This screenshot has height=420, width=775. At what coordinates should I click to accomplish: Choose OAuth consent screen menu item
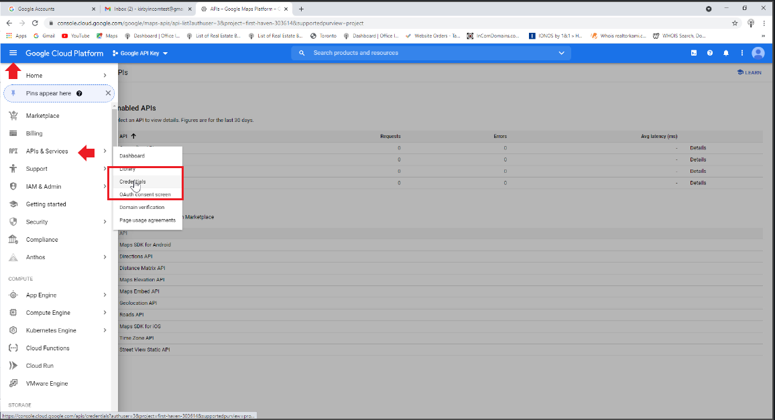145,194
